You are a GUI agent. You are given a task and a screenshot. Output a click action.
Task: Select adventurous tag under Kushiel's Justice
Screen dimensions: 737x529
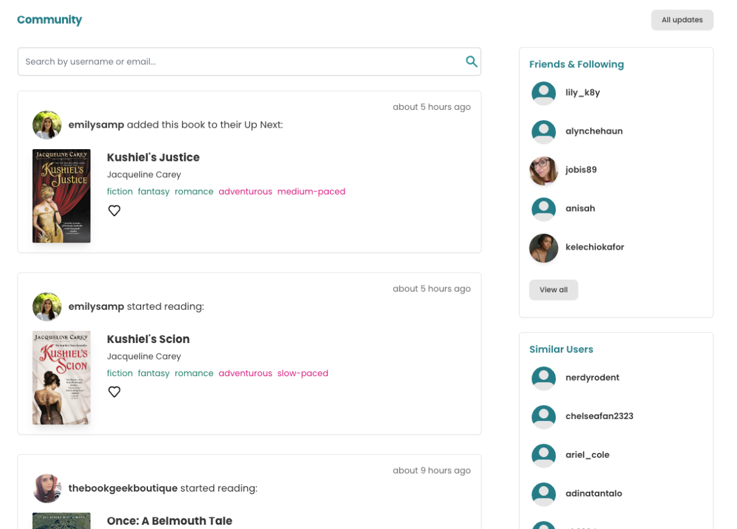coord(245,191)
